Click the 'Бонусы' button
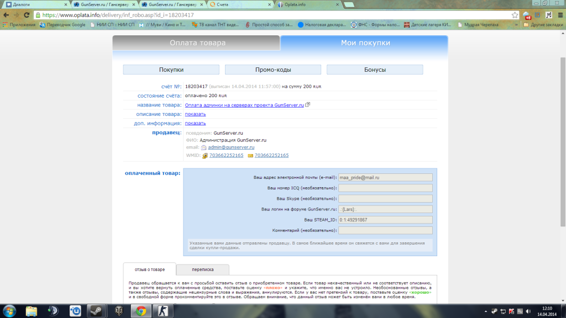 click(x=375, y=70)
